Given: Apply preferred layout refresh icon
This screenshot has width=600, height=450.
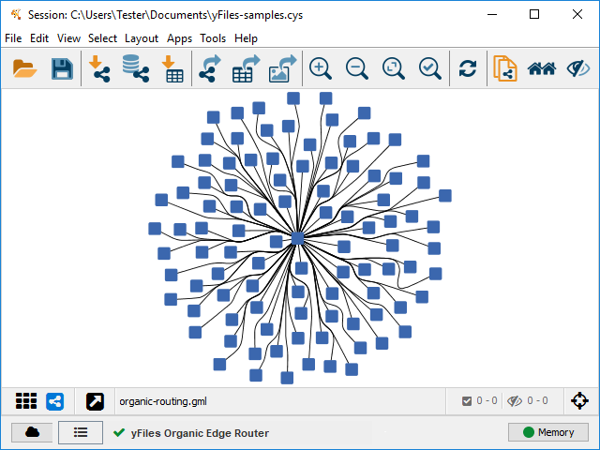Looking at the screenshot, I should 468,68.
